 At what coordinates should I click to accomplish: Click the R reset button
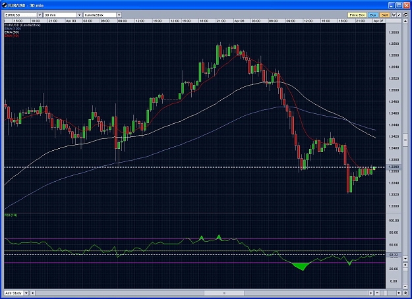point(405,293)
